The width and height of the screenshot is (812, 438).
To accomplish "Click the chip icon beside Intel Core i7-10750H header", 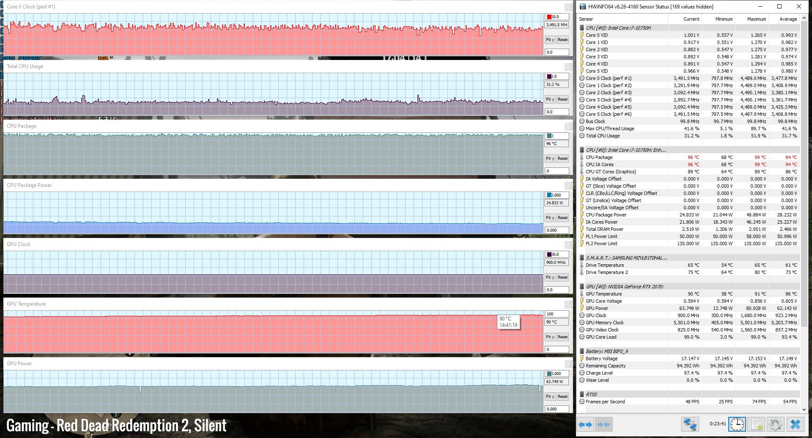I will (582, 28).
